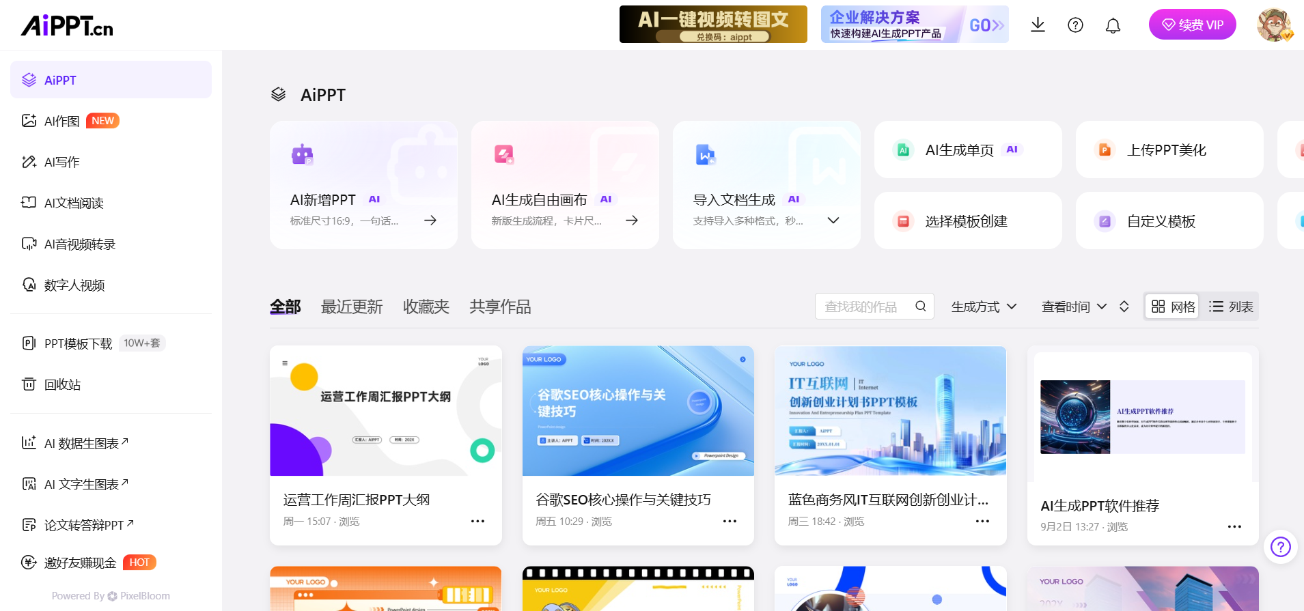Open the 谷歌SEO核心操作与关键技巧 thumbnail
The image size is (1304, 611).
click(638, 411)
